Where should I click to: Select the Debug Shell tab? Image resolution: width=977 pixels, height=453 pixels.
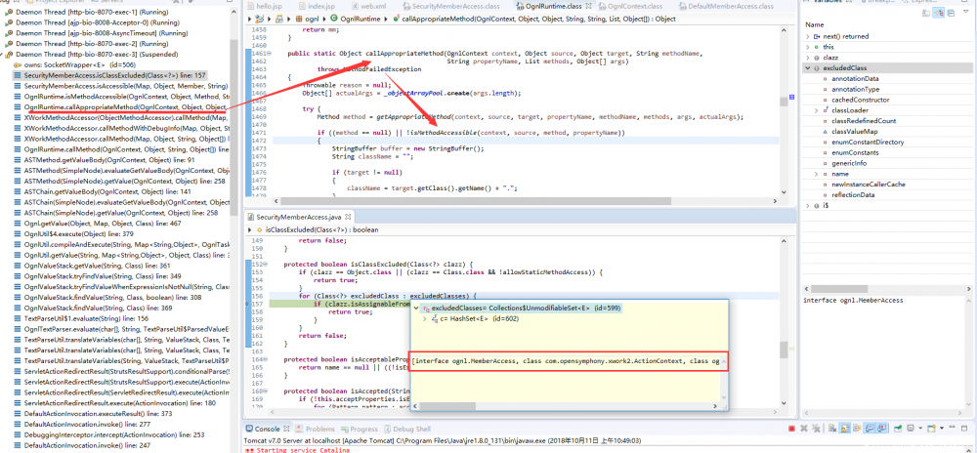(x=409, y=429)
